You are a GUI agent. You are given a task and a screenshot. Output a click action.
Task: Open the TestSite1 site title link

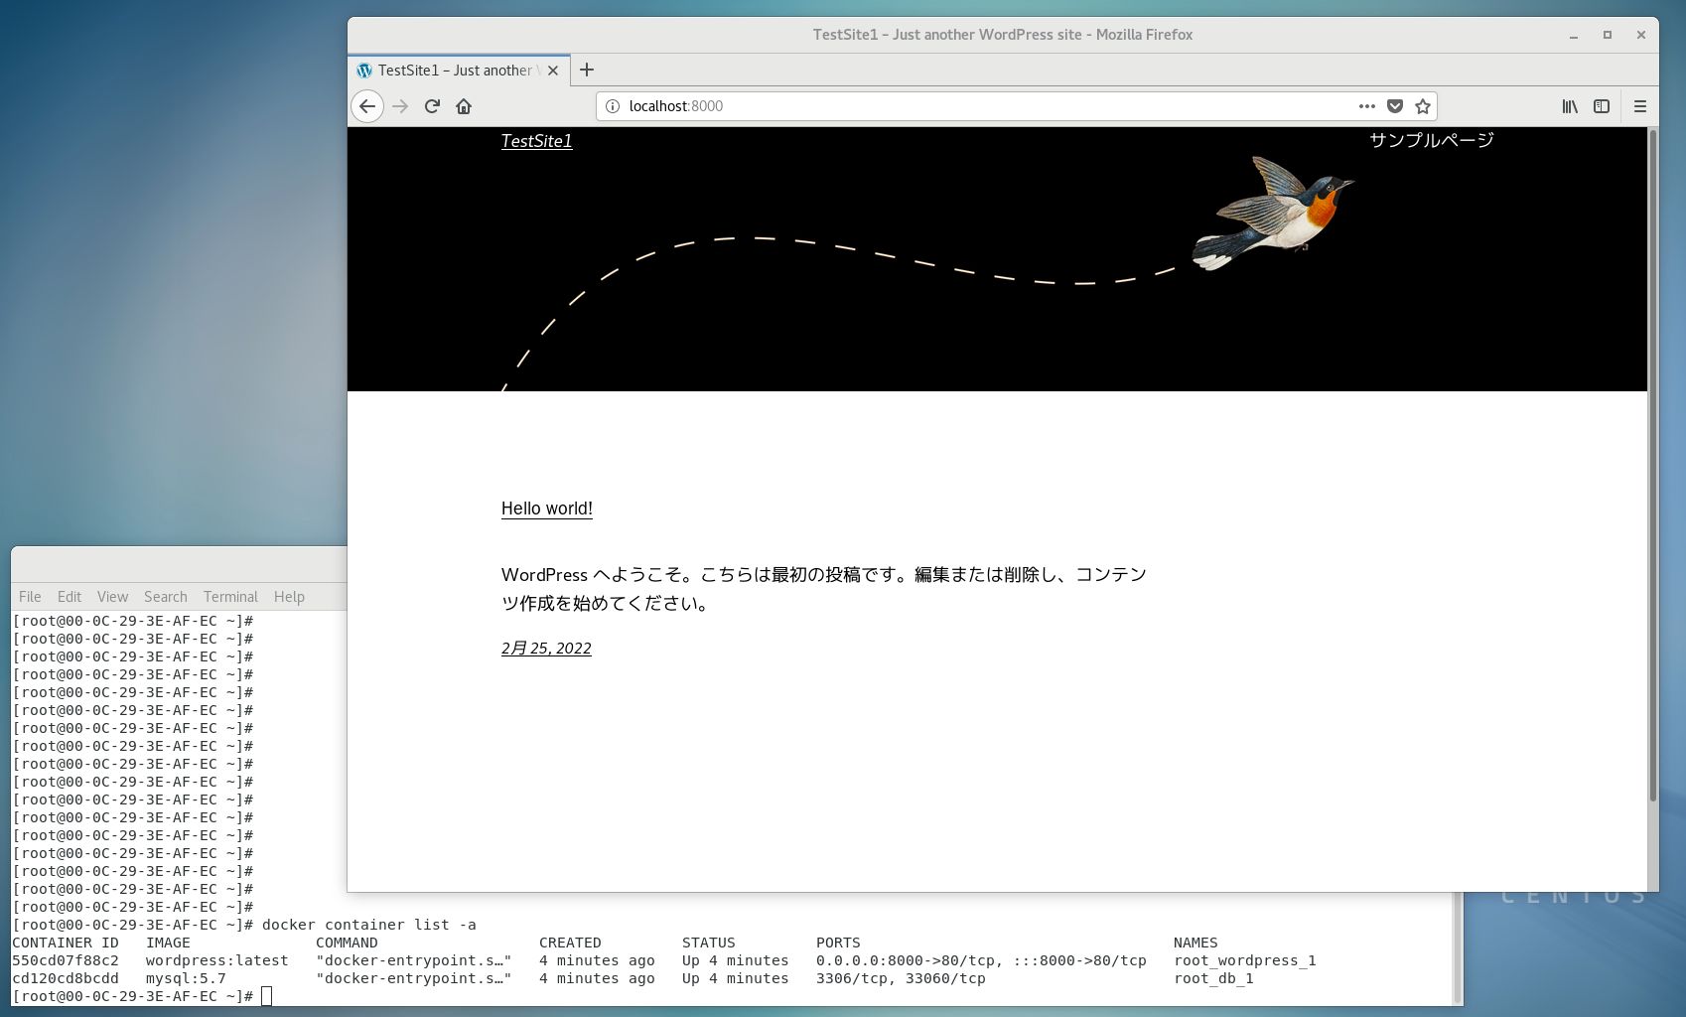coord(536,141)
